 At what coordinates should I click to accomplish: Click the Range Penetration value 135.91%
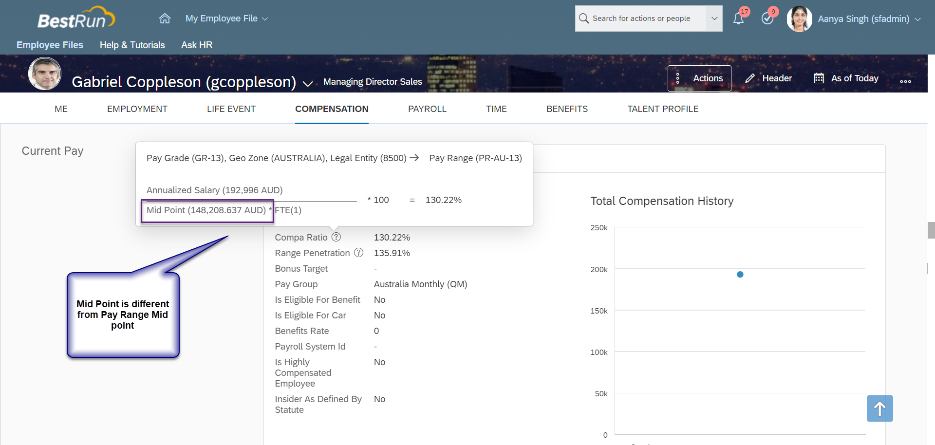click(392, 253)
